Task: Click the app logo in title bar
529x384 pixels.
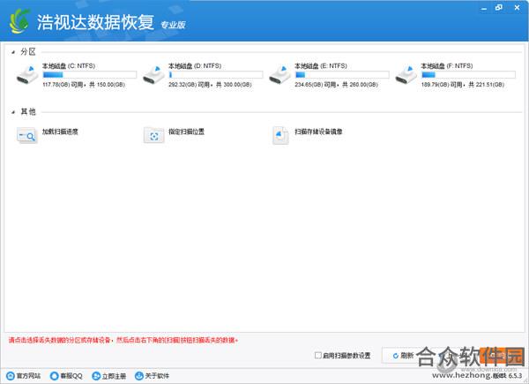Action: (x=19, y=21)
